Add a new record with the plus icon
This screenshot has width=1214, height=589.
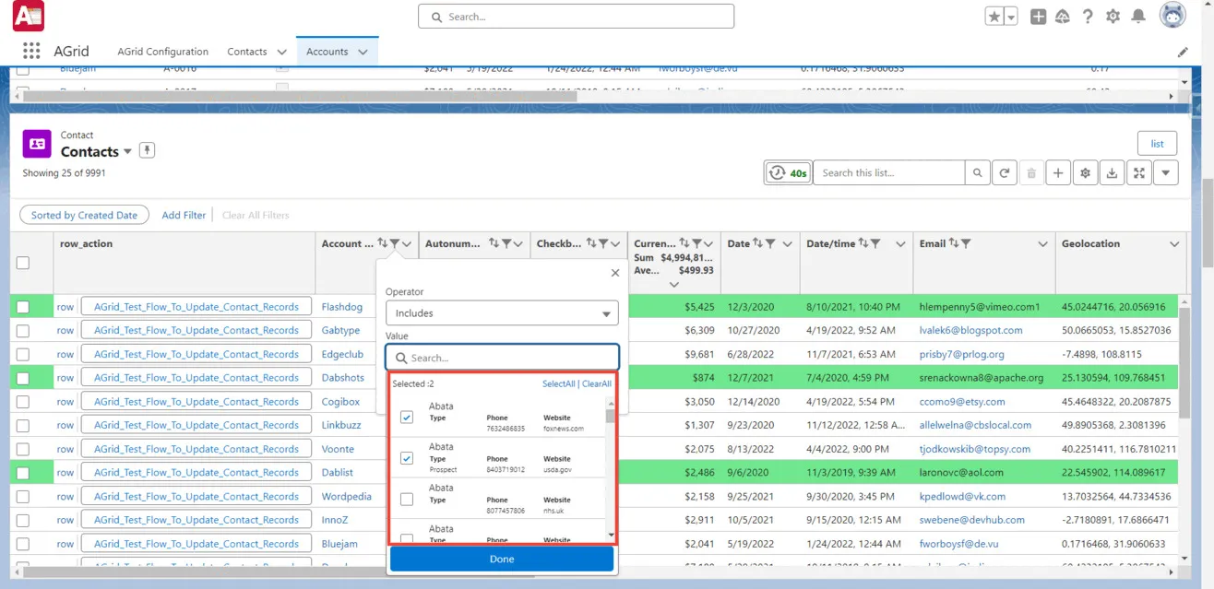(1058, 172)
